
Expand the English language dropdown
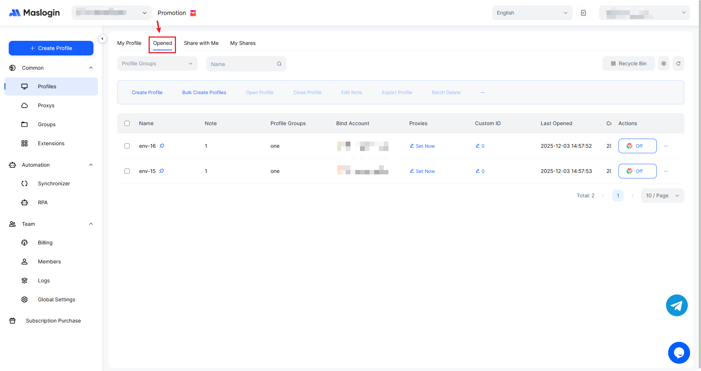532,13
